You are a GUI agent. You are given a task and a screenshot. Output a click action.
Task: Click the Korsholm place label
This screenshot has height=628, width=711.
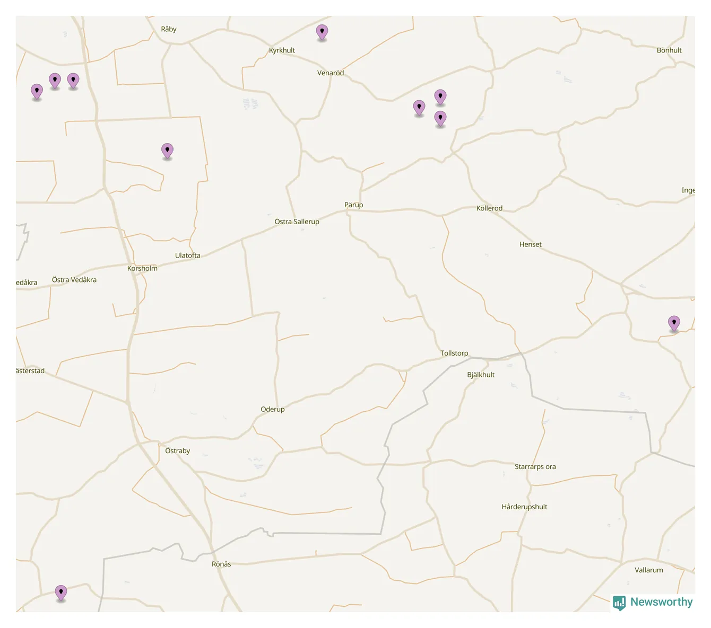point(142,268)
